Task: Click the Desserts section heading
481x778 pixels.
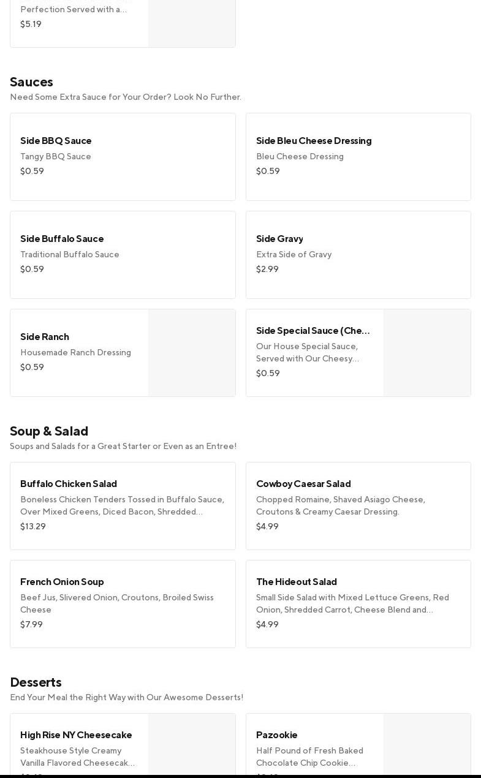Action: [36, 682]
